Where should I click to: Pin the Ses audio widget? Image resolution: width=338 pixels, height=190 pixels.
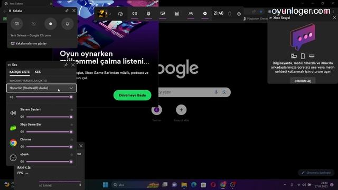pyautogui.click(x=65, y=64)
